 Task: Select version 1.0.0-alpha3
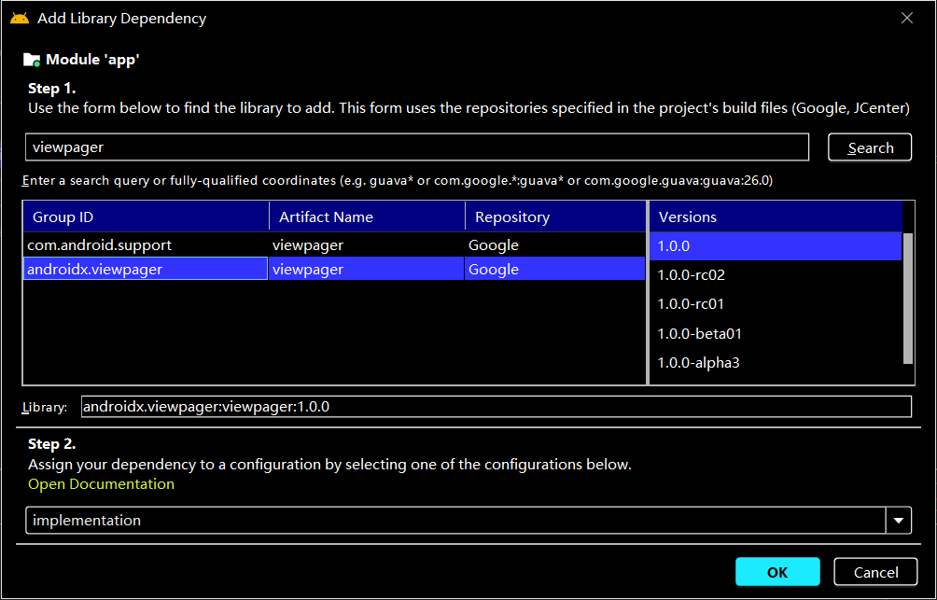pyautogui.click(x=775, y=363)
